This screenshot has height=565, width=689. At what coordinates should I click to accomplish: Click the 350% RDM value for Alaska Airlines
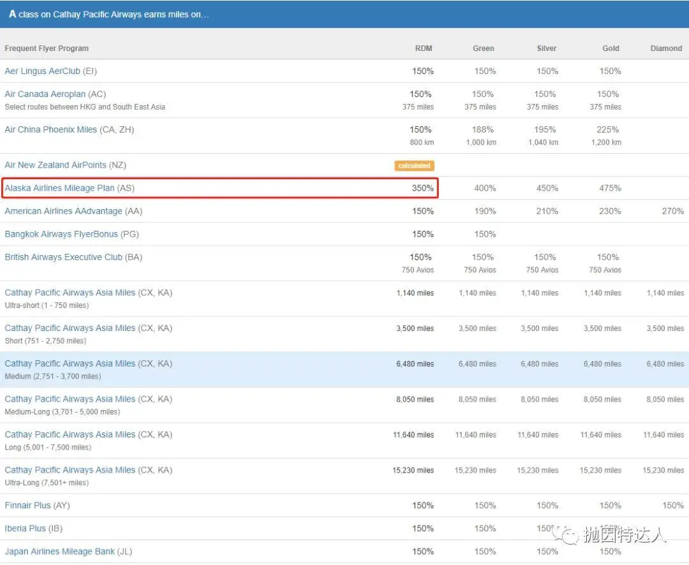(422, 188)
